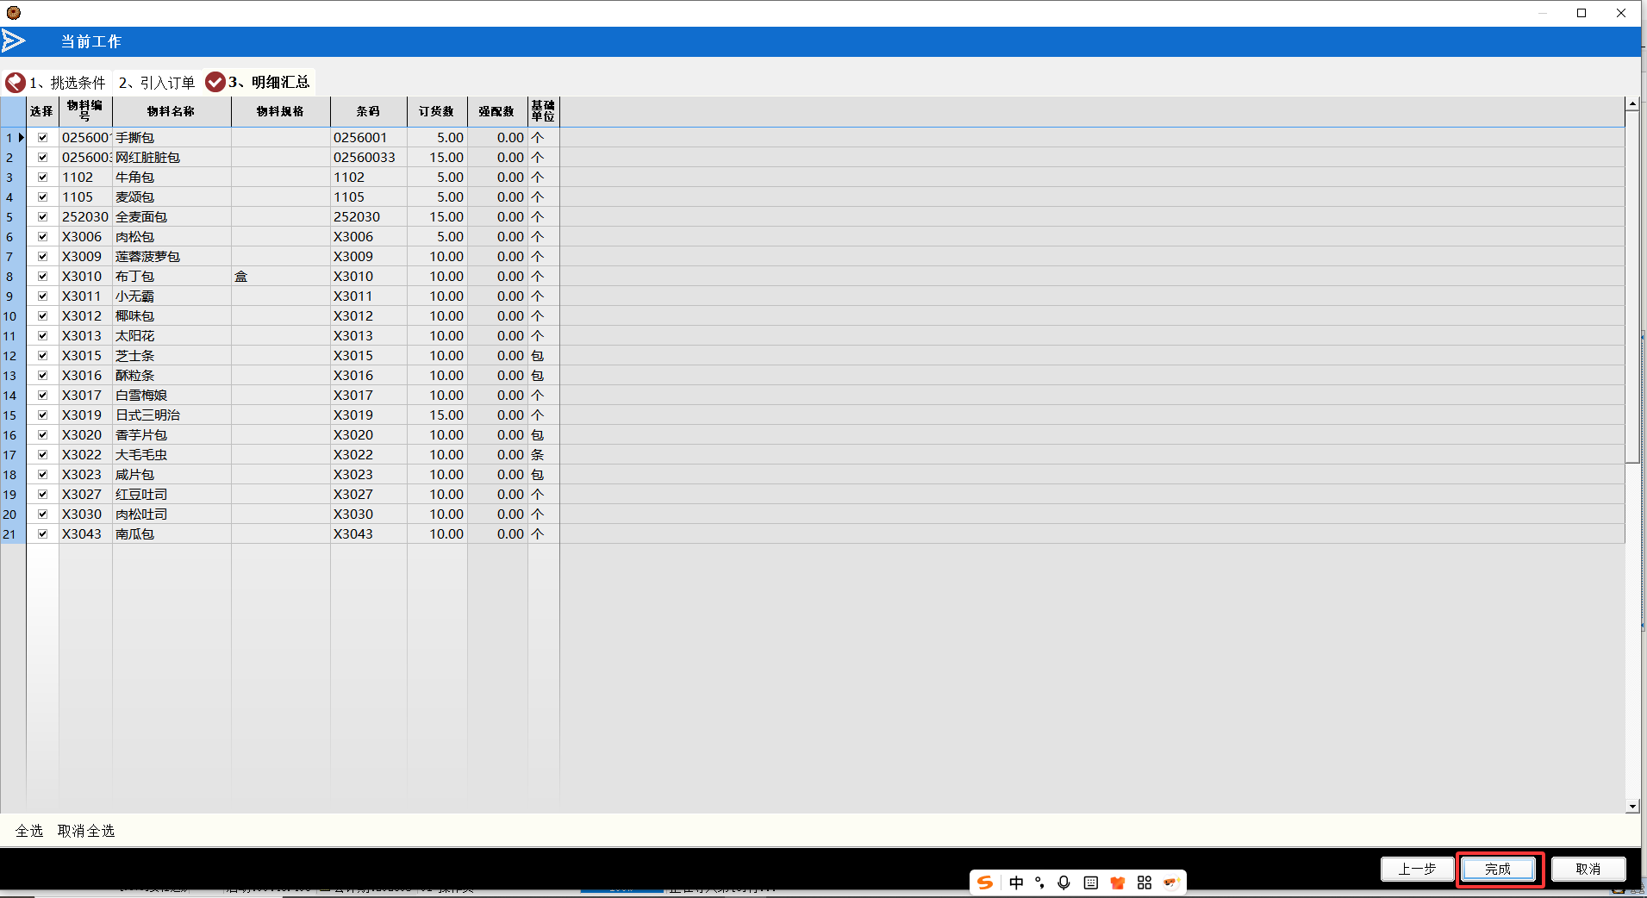Select row number 1 header

13,137
